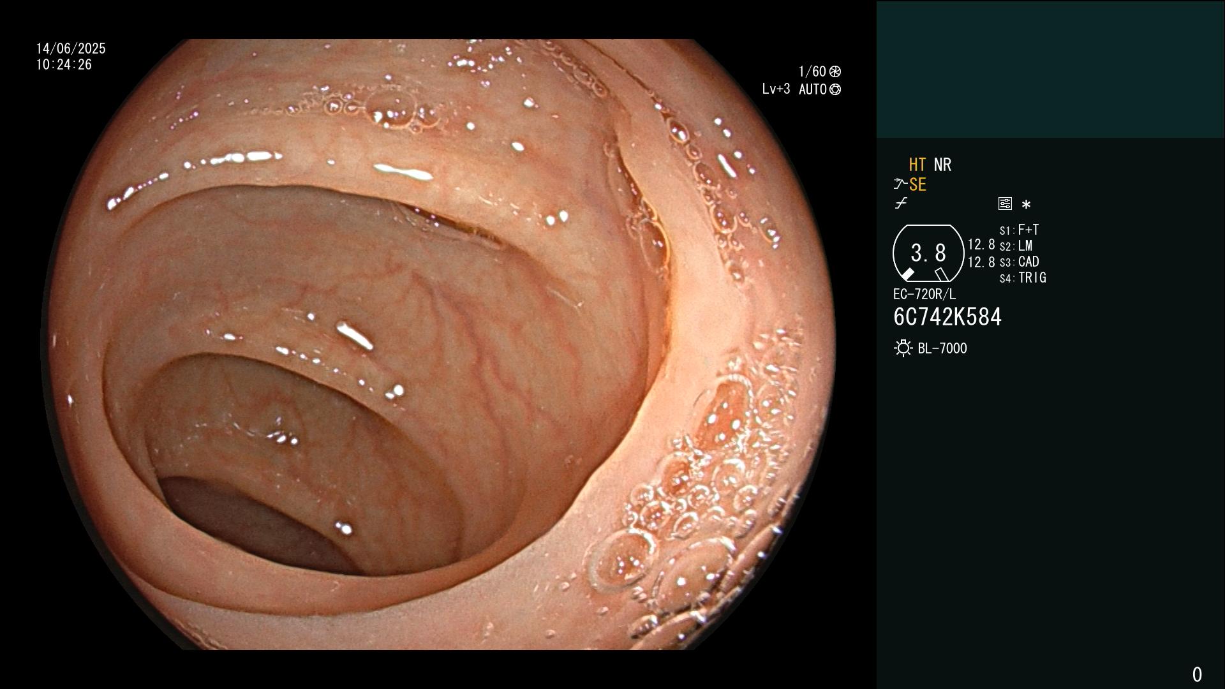Click the lower 12.8 value
The image size is (1225, 689).
pyautogui.click(x=981, y=262)
